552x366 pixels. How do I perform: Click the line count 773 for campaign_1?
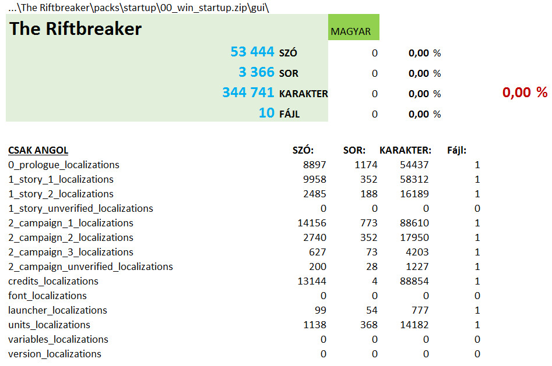368,223
